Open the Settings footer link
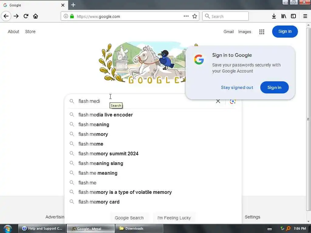 [252, 217]
